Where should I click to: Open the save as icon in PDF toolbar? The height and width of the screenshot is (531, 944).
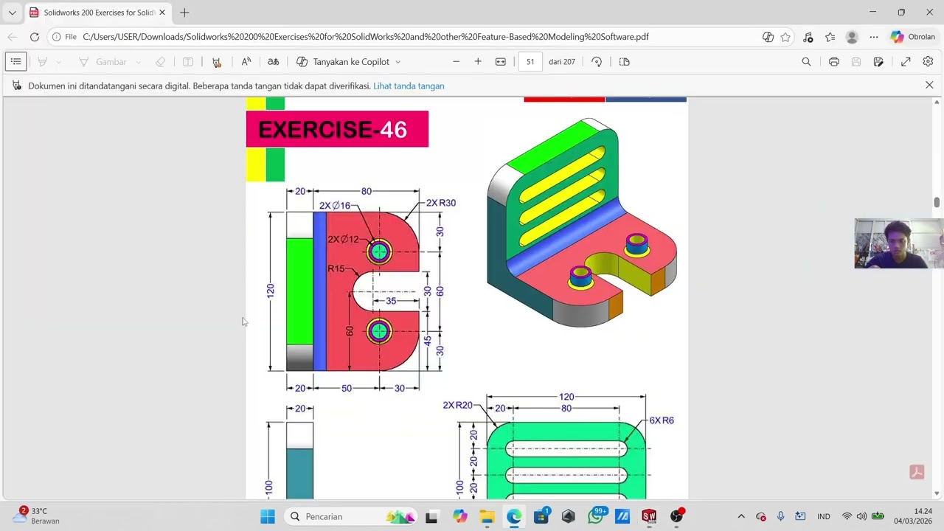(878, 62)
